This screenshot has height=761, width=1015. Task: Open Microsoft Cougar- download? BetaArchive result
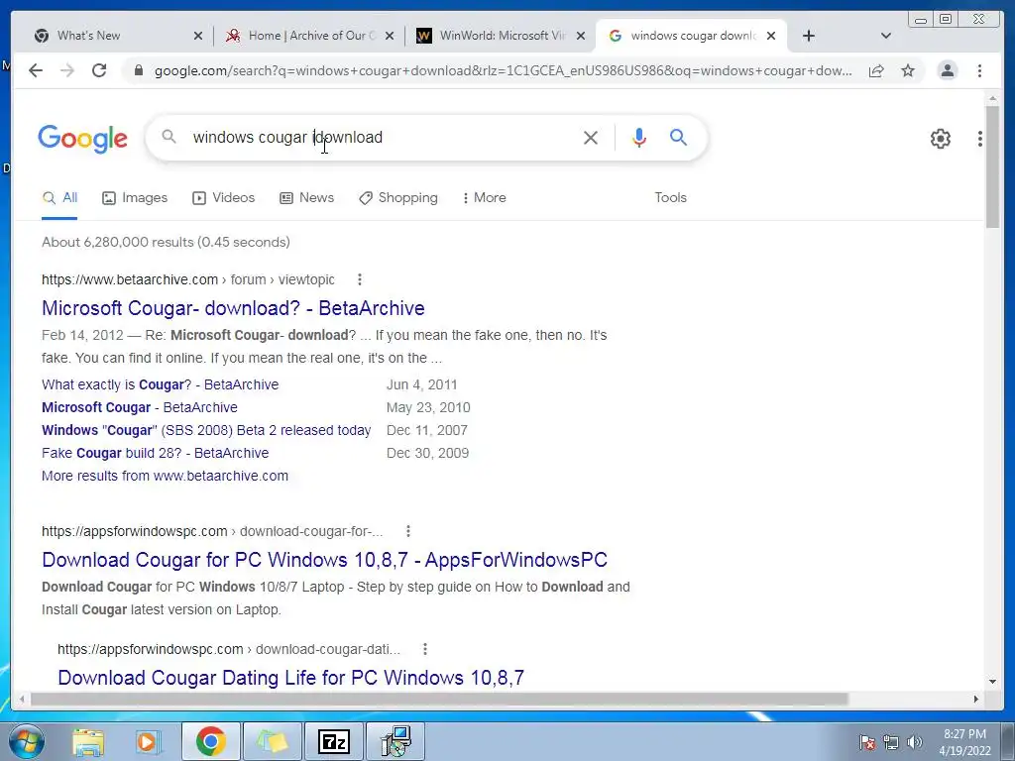pyautogui.click(x=233, y=308)
